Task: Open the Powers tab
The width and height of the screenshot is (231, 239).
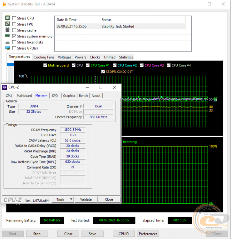Action: (x=81, y=57)
